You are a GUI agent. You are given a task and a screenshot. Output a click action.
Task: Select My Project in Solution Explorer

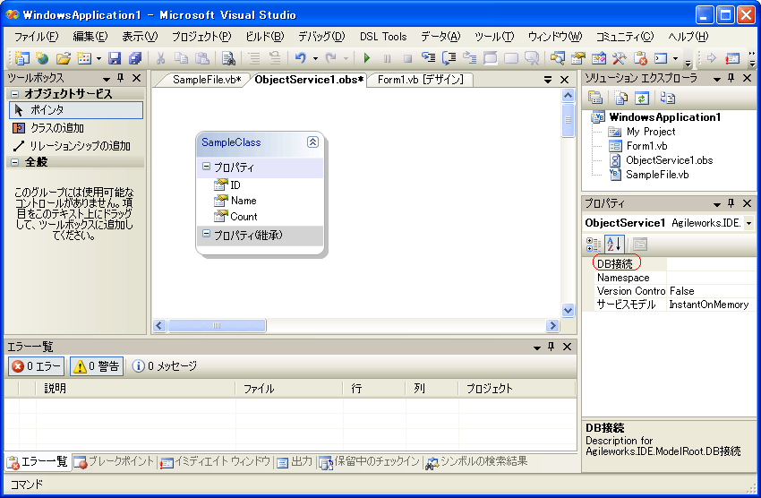[x=651, y=132]
